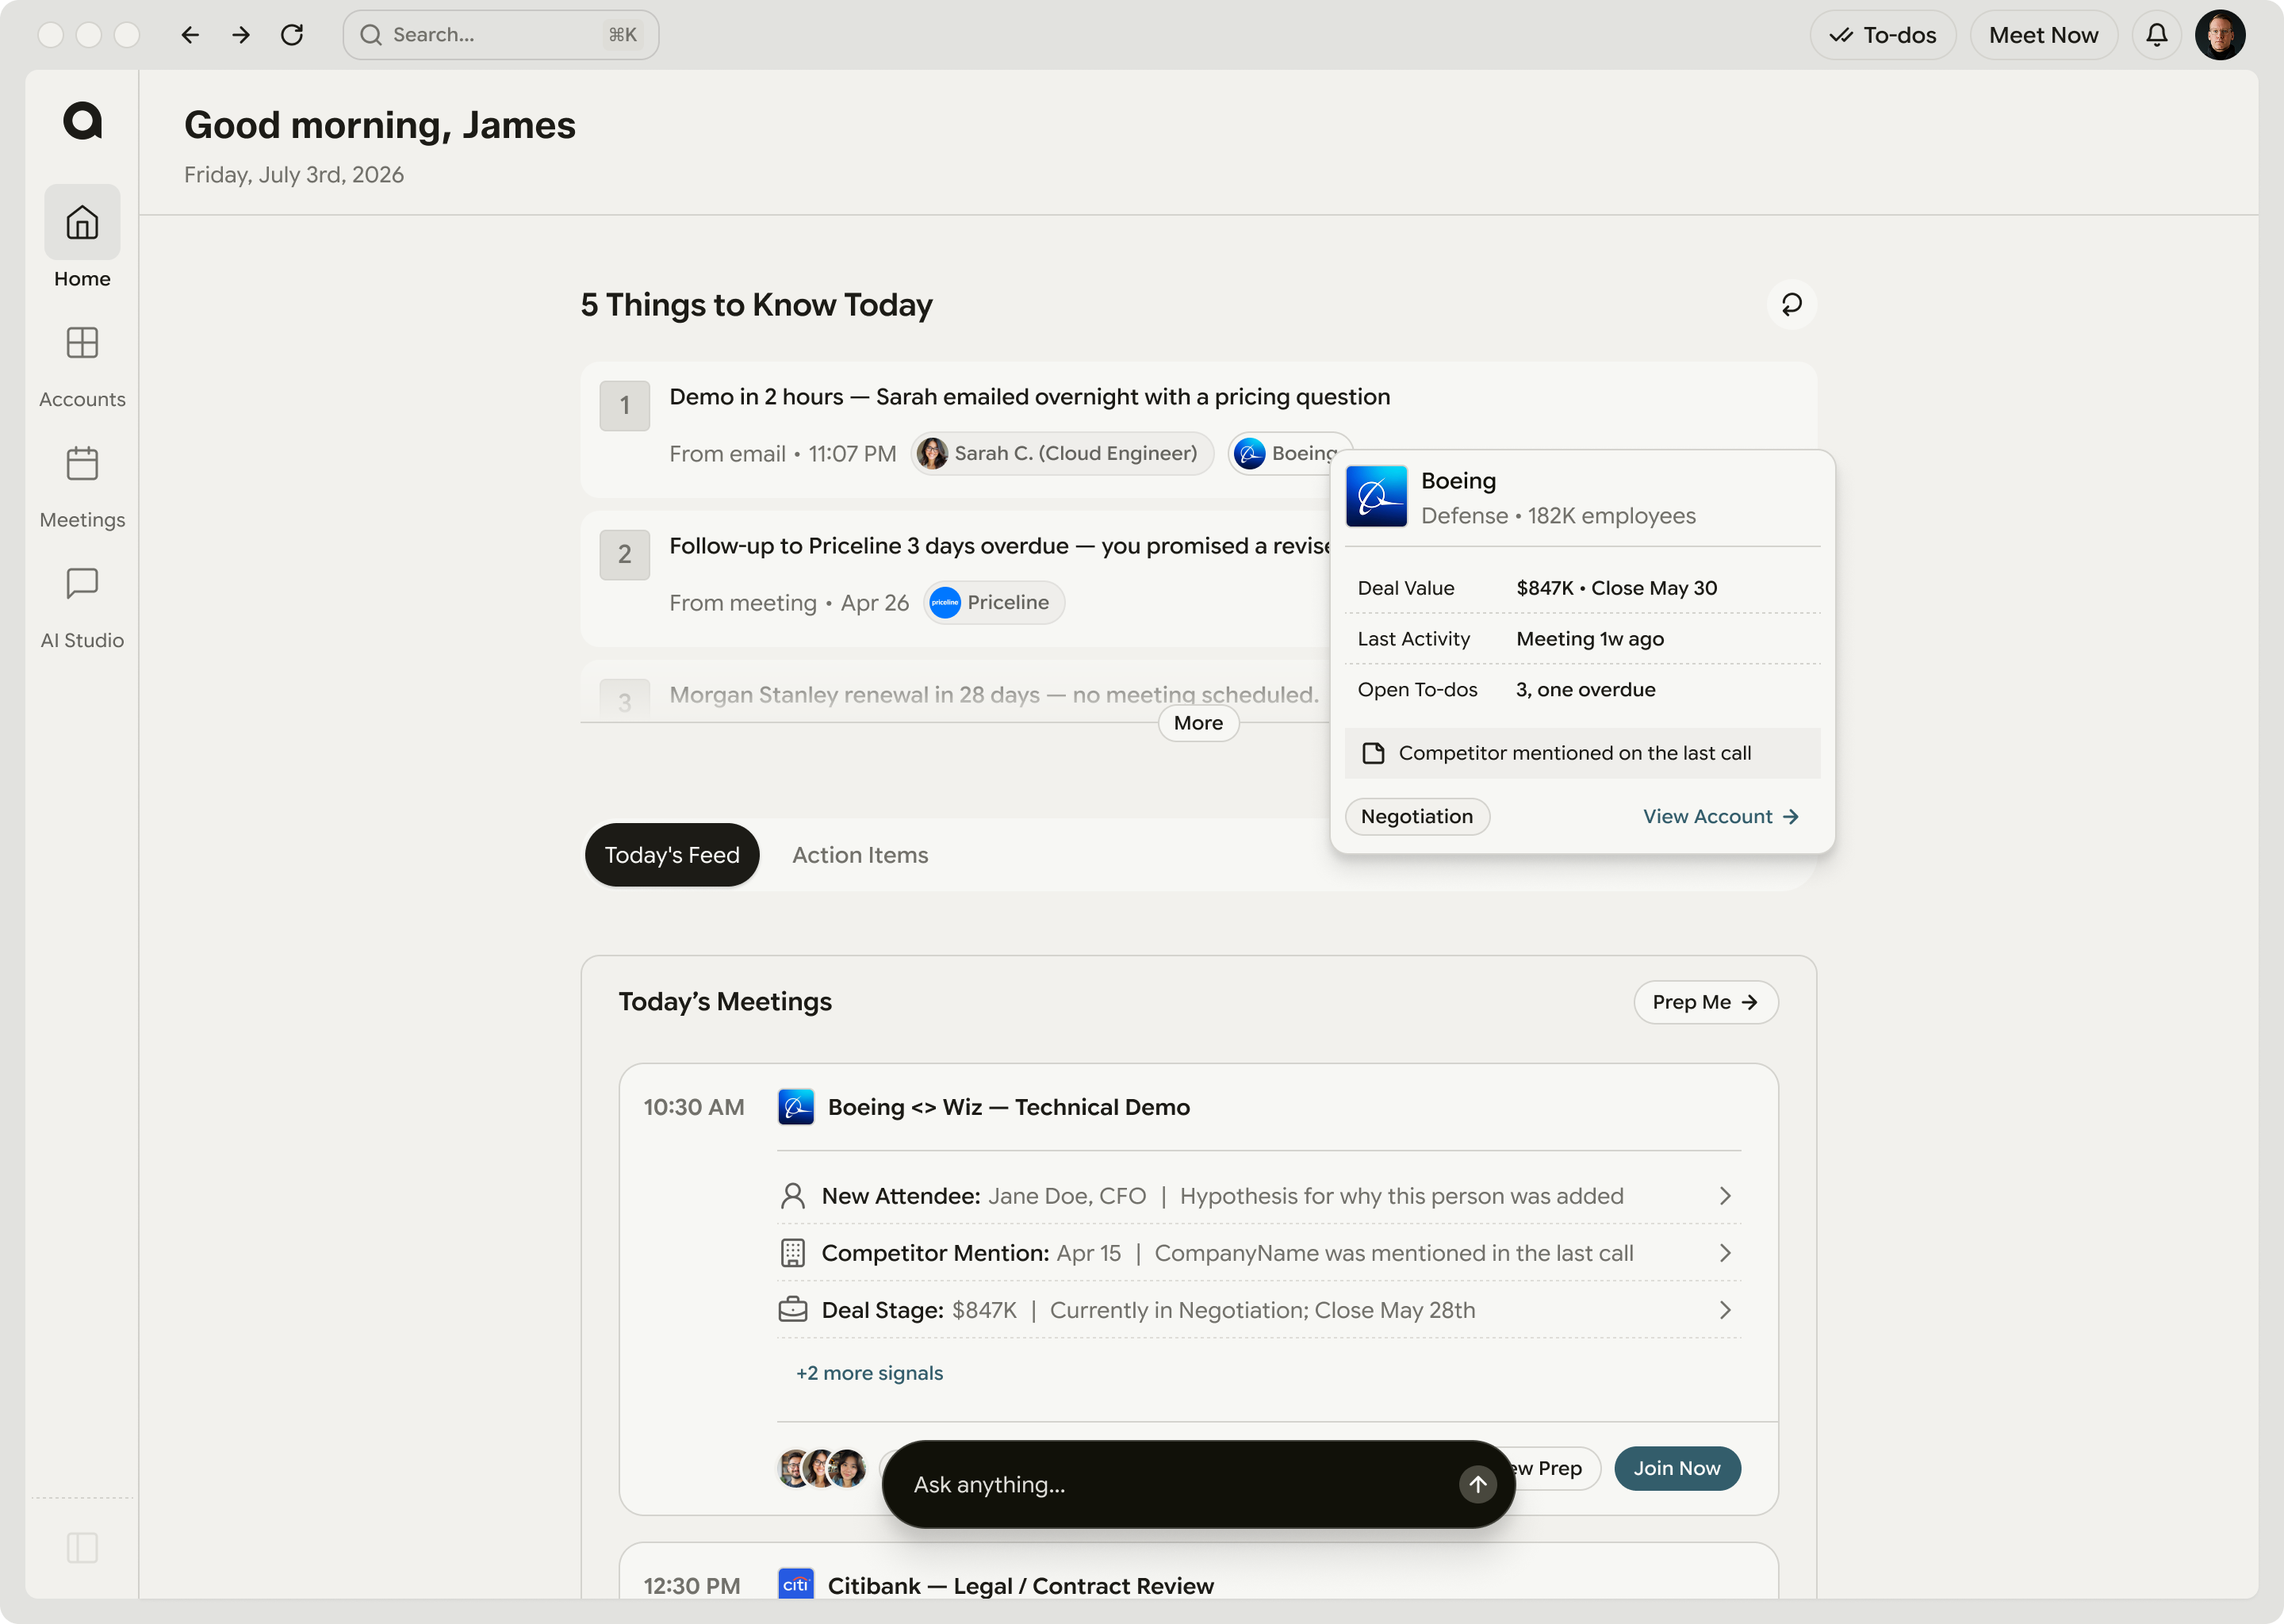Click attendee avatars in Boeing meeting
Viewport: 2284px width, 1624px height.
[822, 1468]
